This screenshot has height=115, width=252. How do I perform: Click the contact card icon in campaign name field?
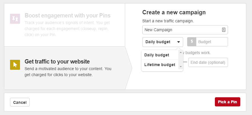pos(224,30)
